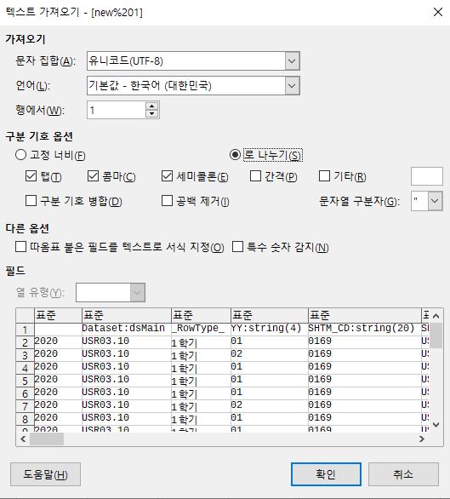Click the Dataset:dsMain column header in preview
The height and width of the screenshot is (499, 450).
[x=126, y=315]
